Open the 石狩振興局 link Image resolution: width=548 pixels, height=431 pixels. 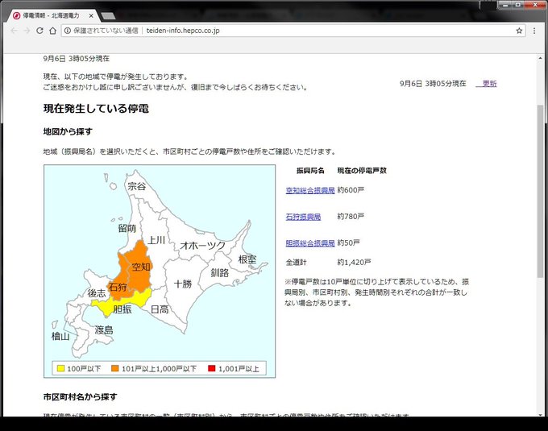pos(303,217)
